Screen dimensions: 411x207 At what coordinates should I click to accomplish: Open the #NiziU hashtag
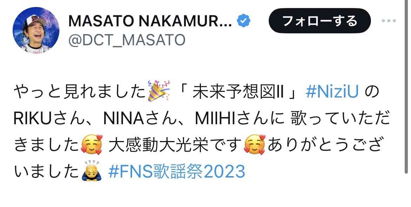[332, 92]
